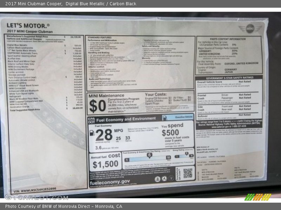Click the Black All Weather Floor Mats row
The height and width of the screenshot is (210, 281).
coord(46,99)
